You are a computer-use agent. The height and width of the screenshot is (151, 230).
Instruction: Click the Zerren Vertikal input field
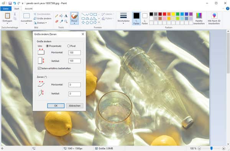click(x=74, y=94)
